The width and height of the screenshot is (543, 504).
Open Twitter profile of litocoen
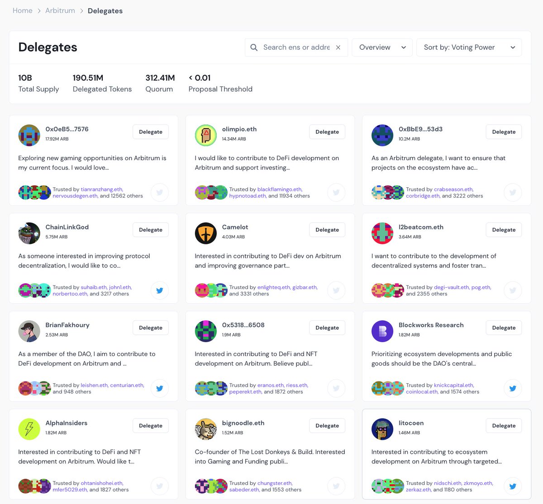click(x=513, y=486)
